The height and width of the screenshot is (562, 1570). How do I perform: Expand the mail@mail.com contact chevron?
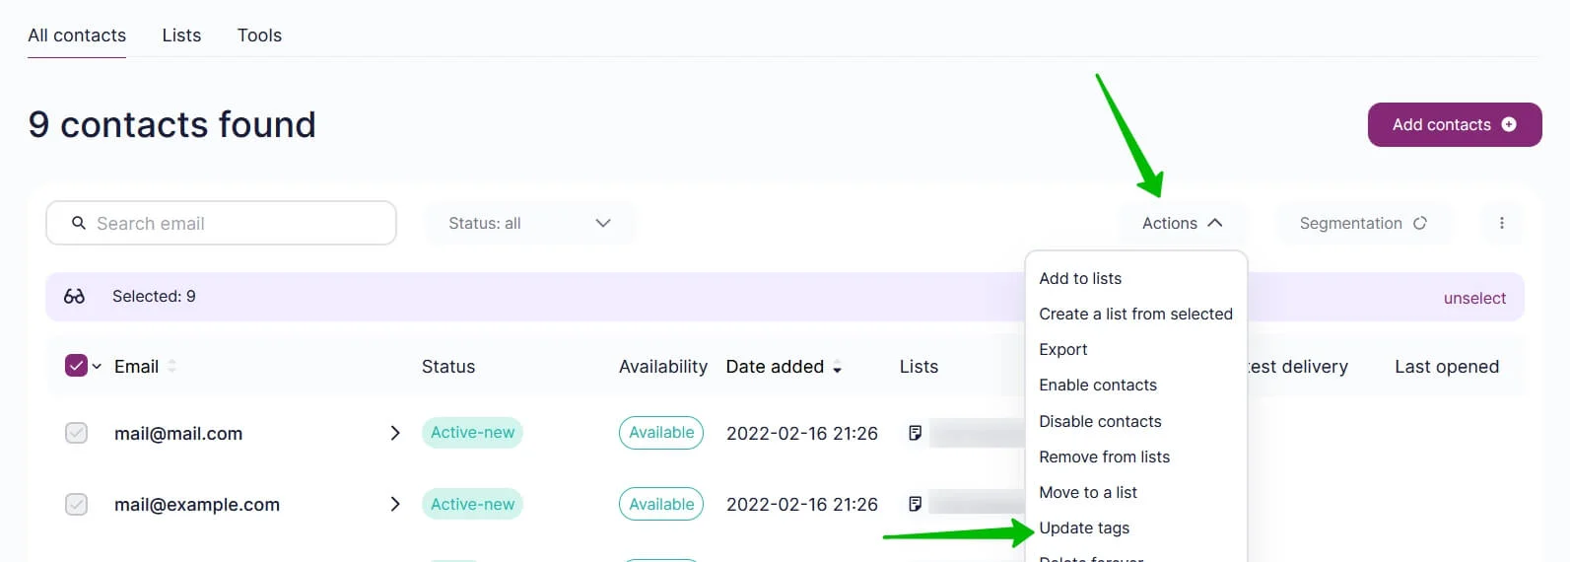(x=395, y=433)
